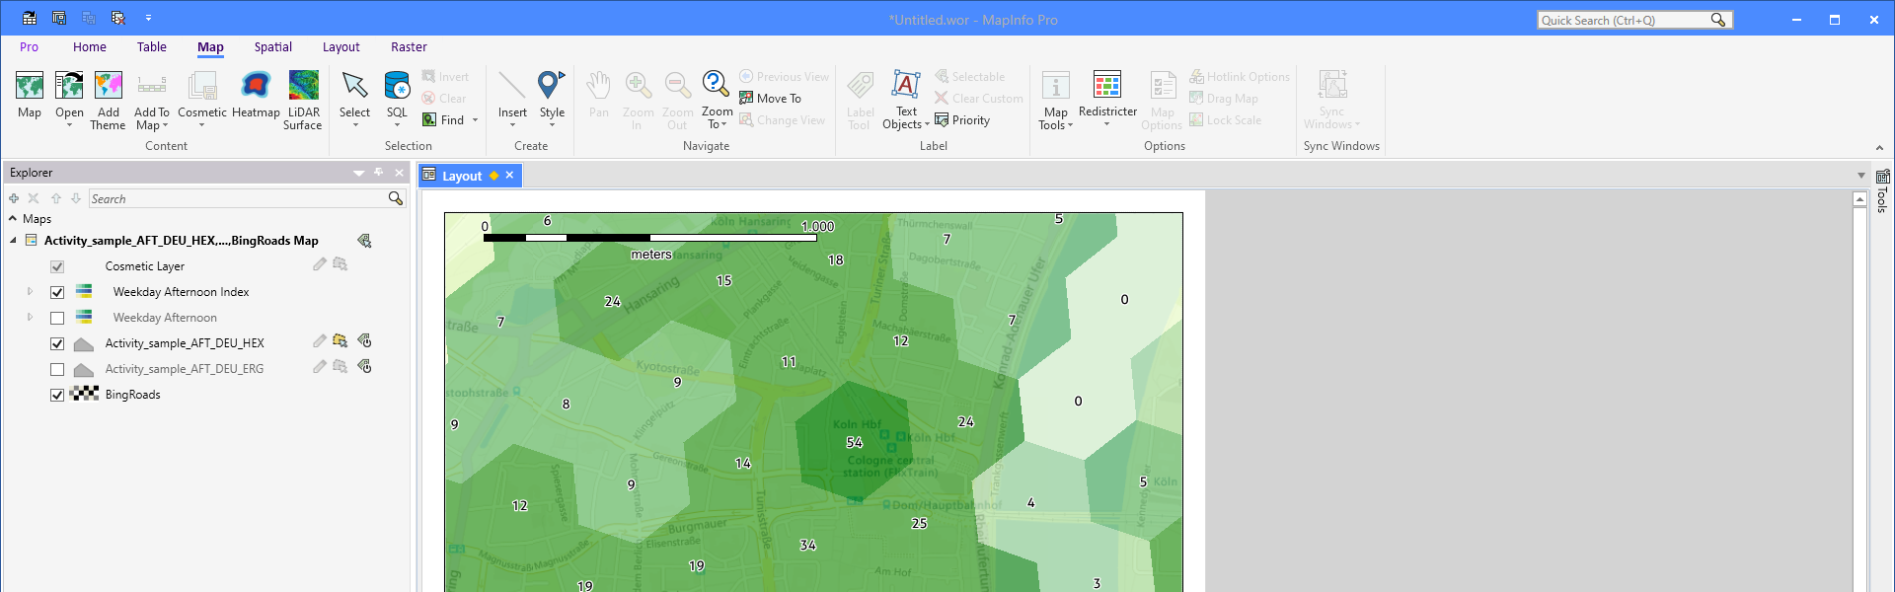
Task: Click the Explorer search field
Action: tap(237, 199)
